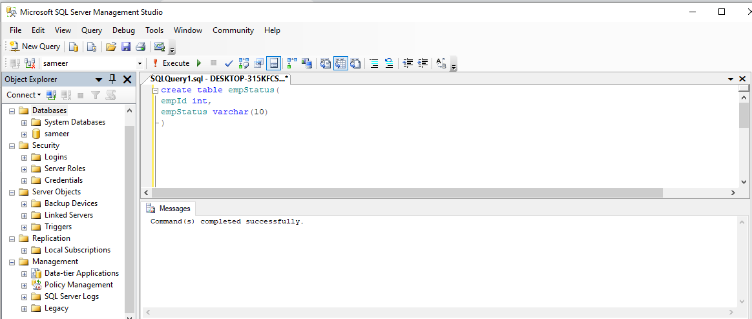Toggle IntelliSense Enabled button
752x319 pixels.
point(273,63)
